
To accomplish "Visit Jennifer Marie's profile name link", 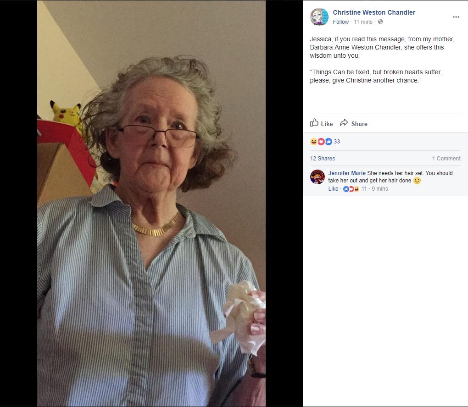I will [347, 173].
